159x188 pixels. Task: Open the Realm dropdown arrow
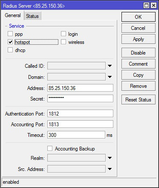pyautogui.click(x=110, y=158)
